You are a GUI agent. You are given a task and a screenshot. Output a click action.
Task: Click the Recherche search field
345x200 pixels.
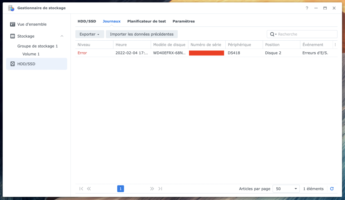302,34
